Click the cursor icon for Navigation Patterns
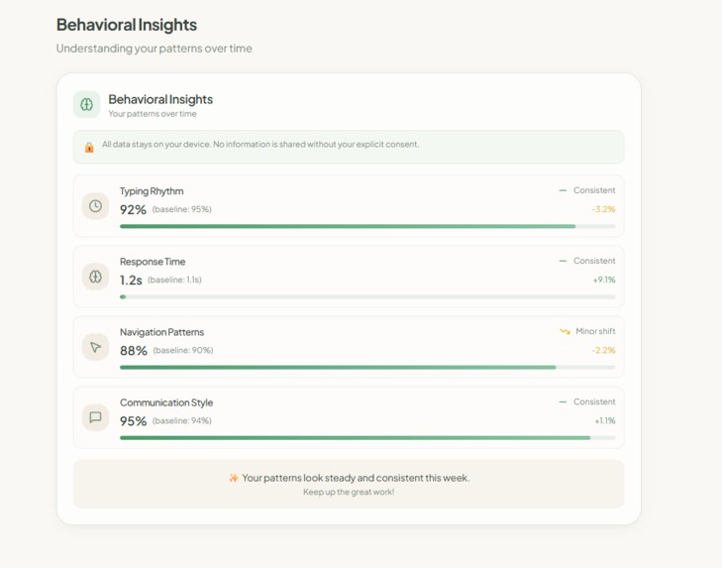This screenshot has width=722, height=568. point(95,347)
